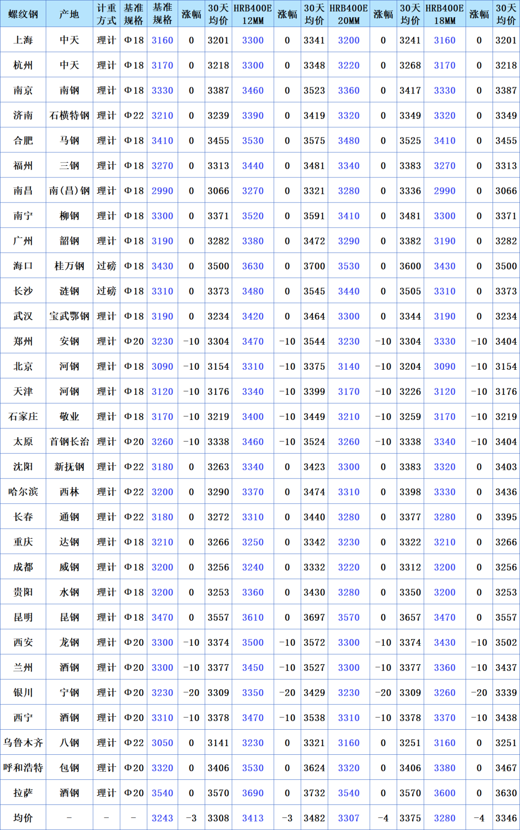Select the 拉萨 18MM price 3600

point(444,793)
